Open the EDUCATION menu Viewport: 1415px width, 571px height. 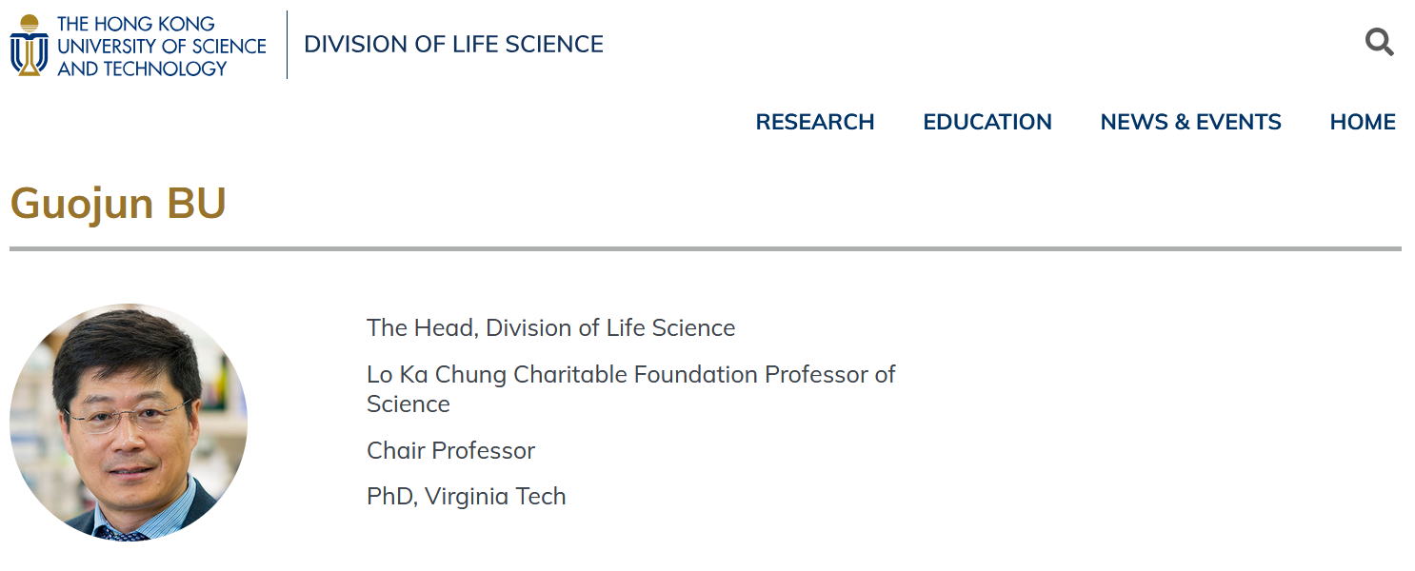coord(987,122)
